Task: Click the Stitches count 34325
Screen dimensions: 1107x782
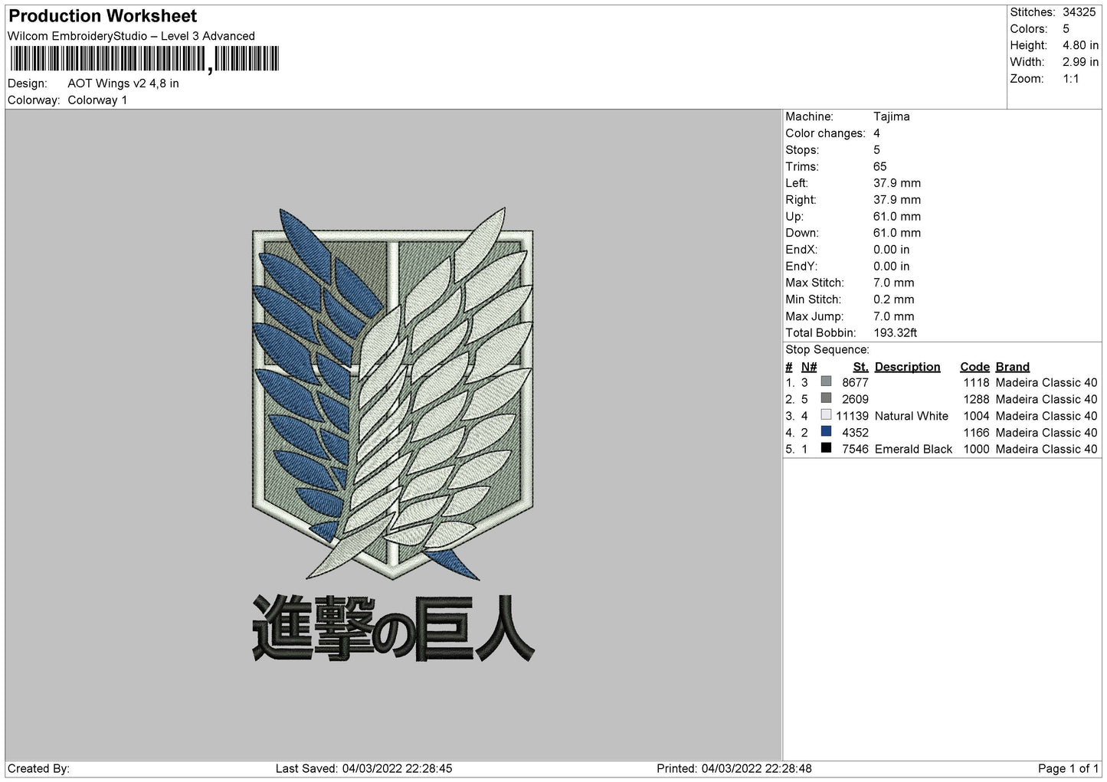Action: click(x=1081, y=12)
